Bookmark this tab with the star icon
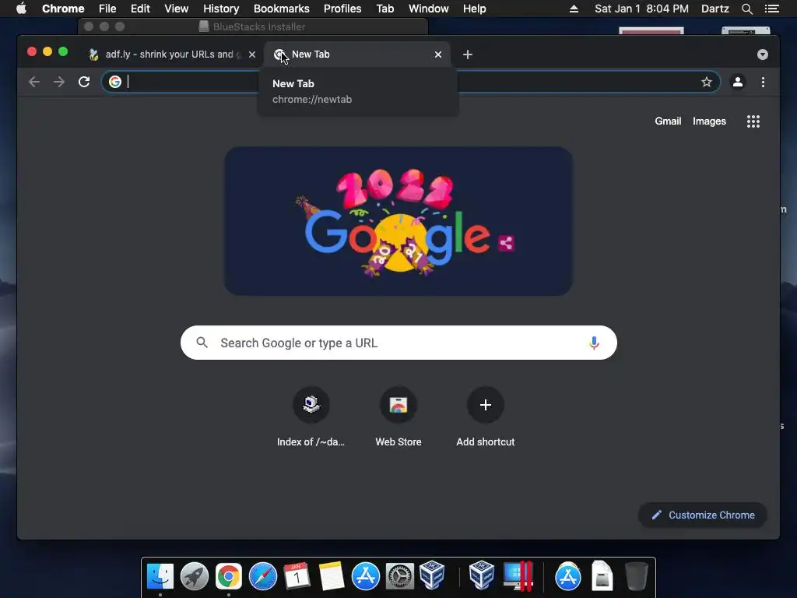This screenshot has height=598, width=797. pos(707,82)
